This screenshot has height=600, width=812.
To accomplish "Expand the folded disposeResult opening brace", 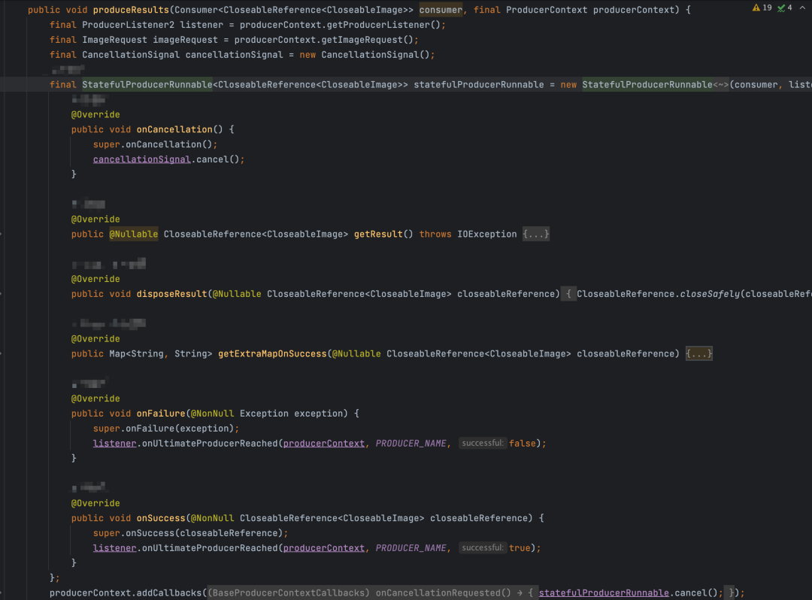I will (568, 294).
